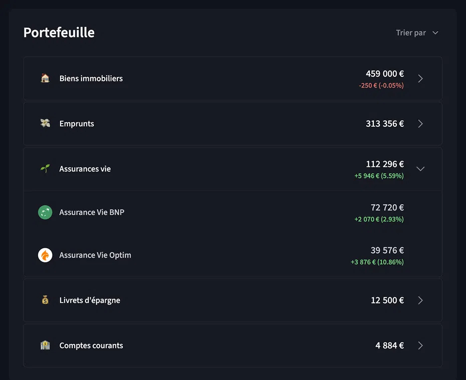Expand Livrets d'épargne using its chevron
The width and height of the screenshot is (466, 380).
tap(420, 300)
